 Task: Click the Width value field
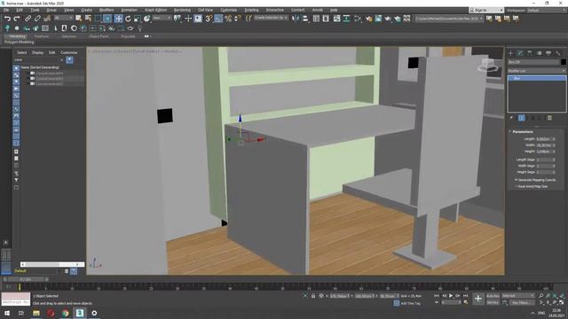point(544,145)
